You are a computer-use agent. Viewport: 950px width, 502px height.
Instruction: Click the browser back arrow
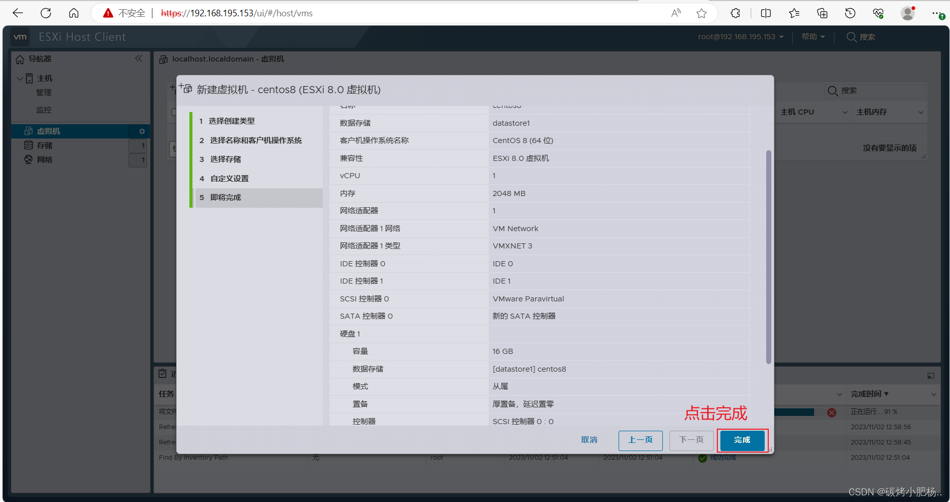pos(18,13)
